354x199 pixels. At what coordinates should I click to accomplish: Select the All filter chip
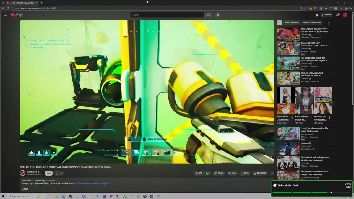(x=279, y=23)
